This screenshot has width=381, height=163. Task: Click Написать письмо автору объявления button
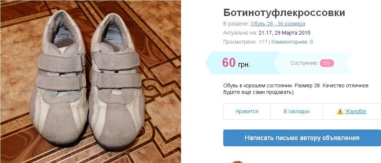302,138
